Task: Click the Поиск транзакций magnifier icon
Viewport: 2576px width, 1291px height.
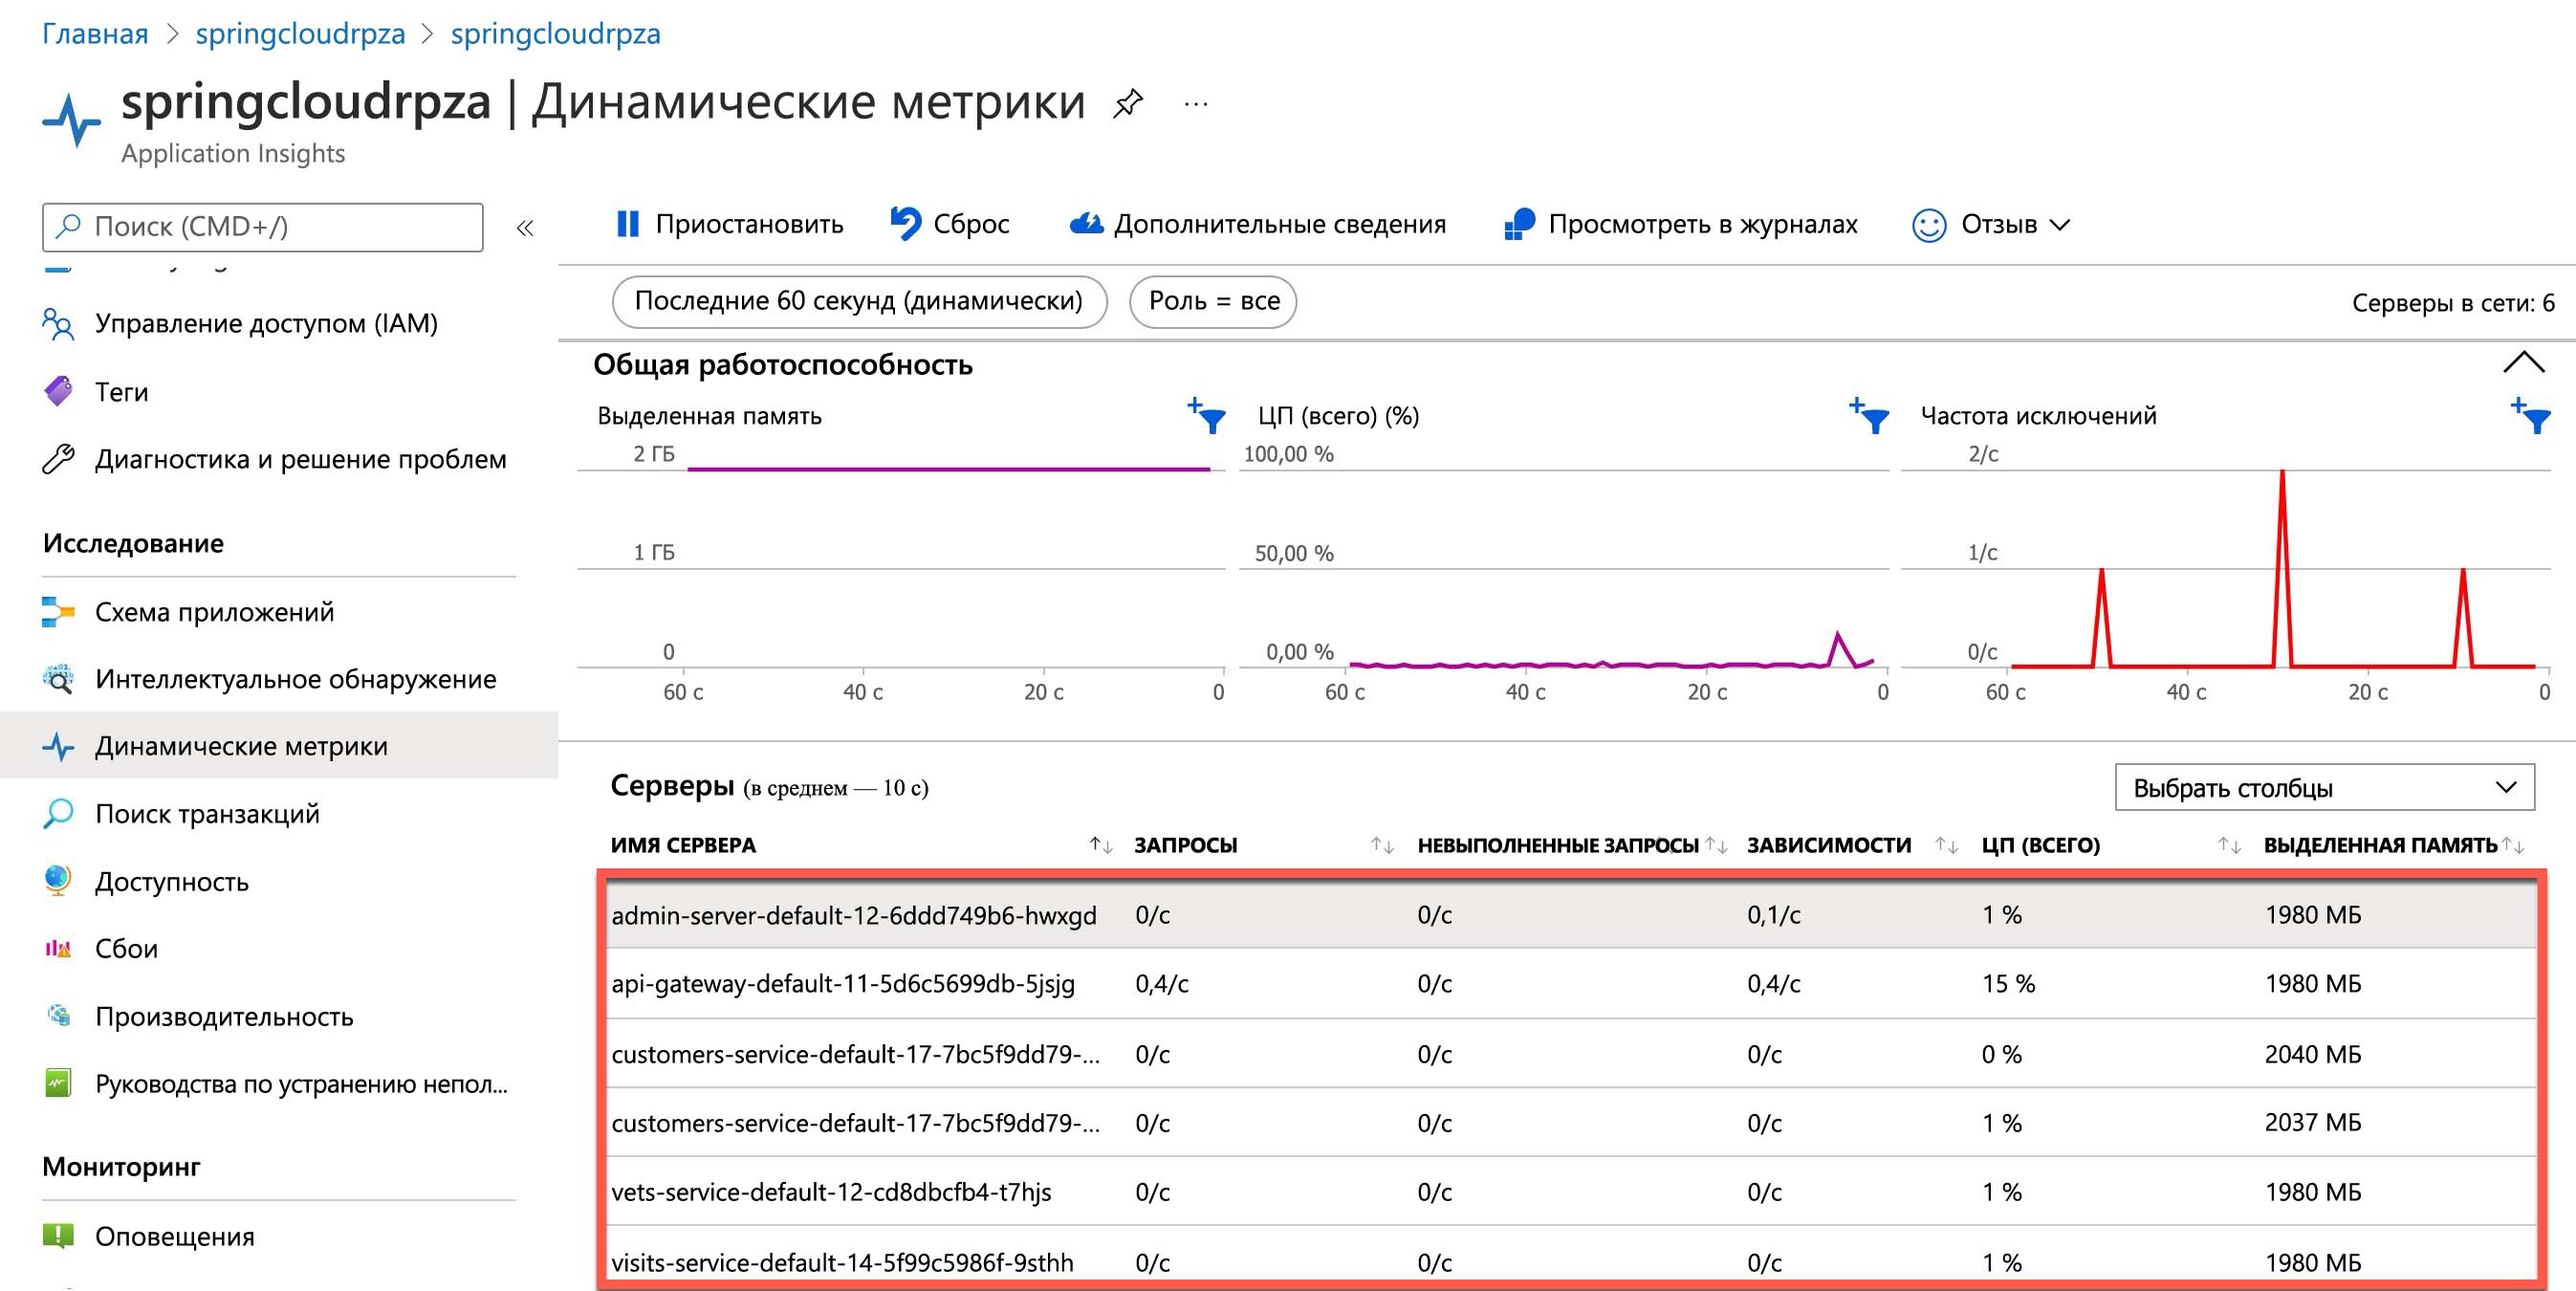Action: pos(59,814)
